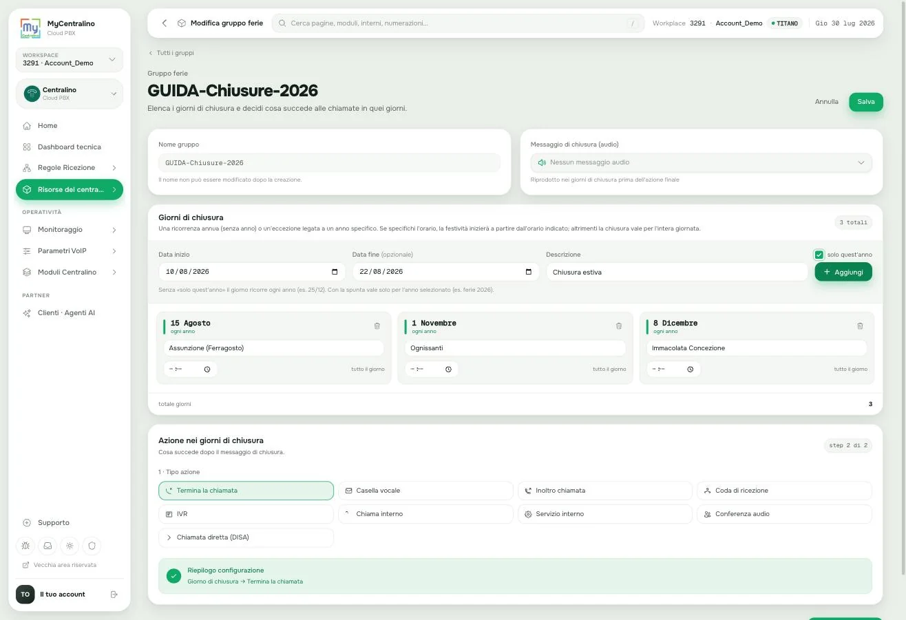Click the back arrow in the top bar

(165, 23)
